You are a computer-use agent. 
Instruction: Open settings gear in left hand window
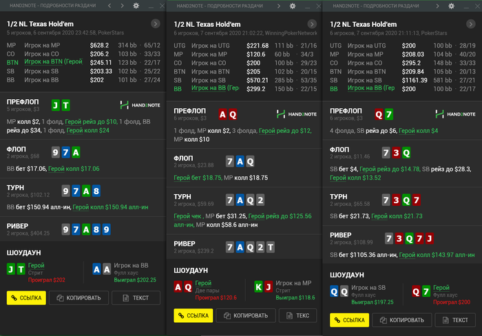tap(136, 6)
